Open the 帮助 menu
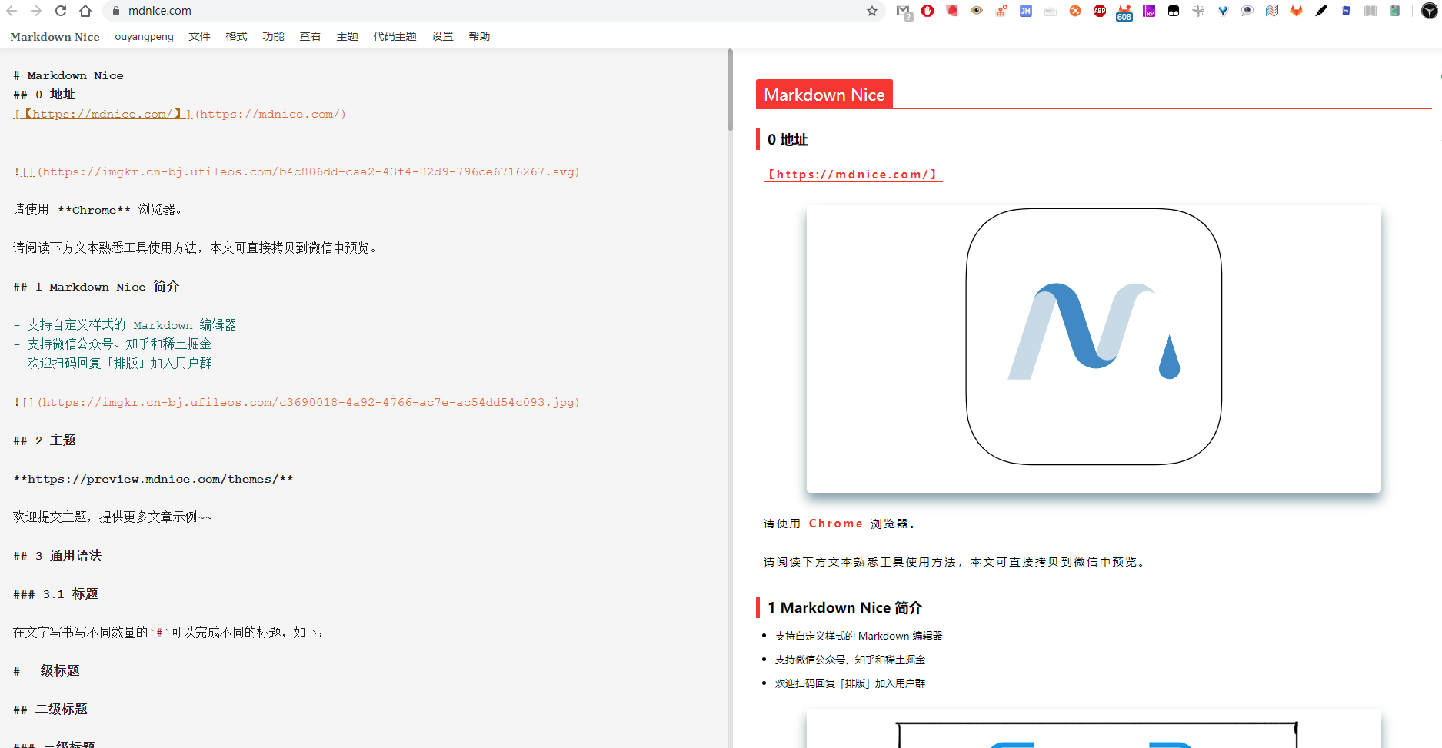1442x748 pixels. pos(479,36)
